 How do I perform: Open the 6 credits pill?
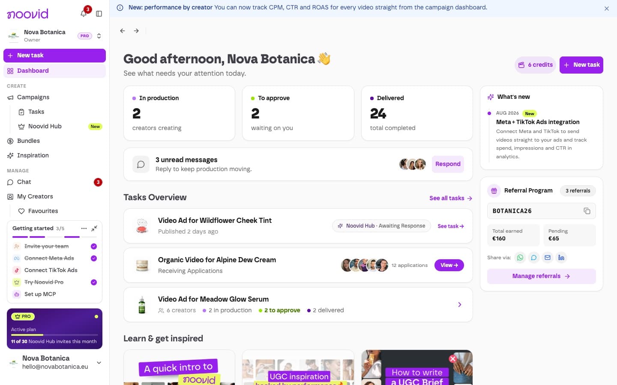coord(536,65)
